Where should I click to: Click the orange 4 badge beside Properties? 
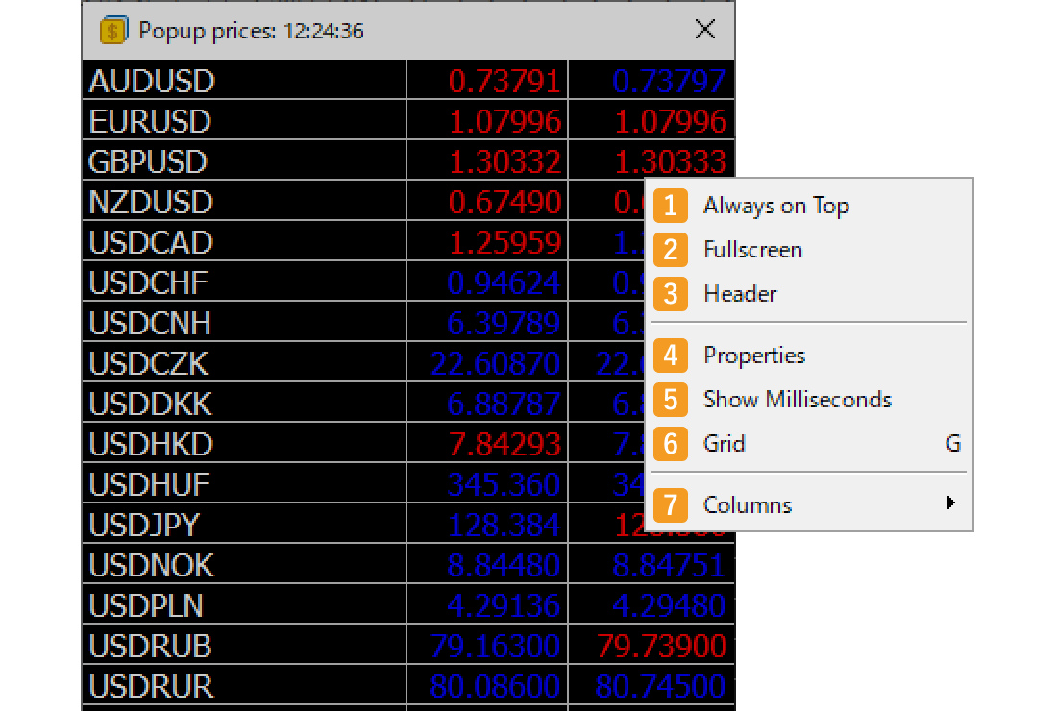(x=670, y=355)
